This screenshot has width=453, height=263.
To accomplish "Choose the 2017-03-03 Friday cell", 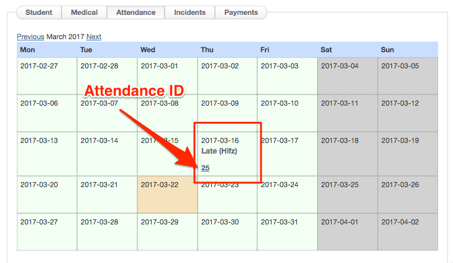I will pos(287,76).
